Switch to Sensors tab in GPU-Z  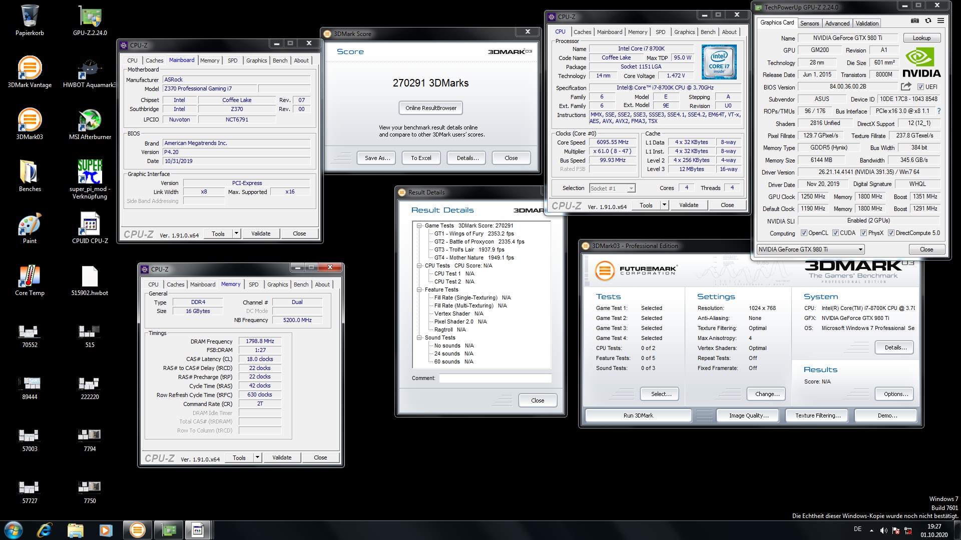pos(809,23)
